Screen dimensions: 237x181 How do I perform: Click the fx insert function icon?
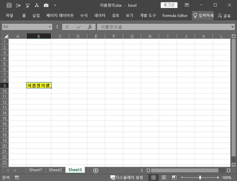pos(90,27)
